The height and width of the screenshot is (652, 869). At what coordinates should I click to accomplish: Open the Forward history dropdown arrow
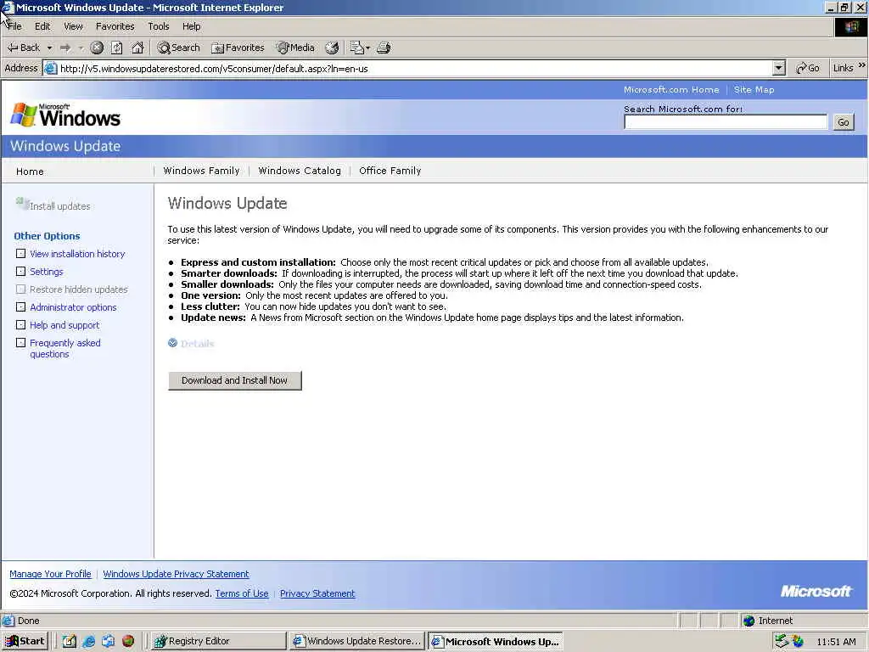tap(81, 48)
